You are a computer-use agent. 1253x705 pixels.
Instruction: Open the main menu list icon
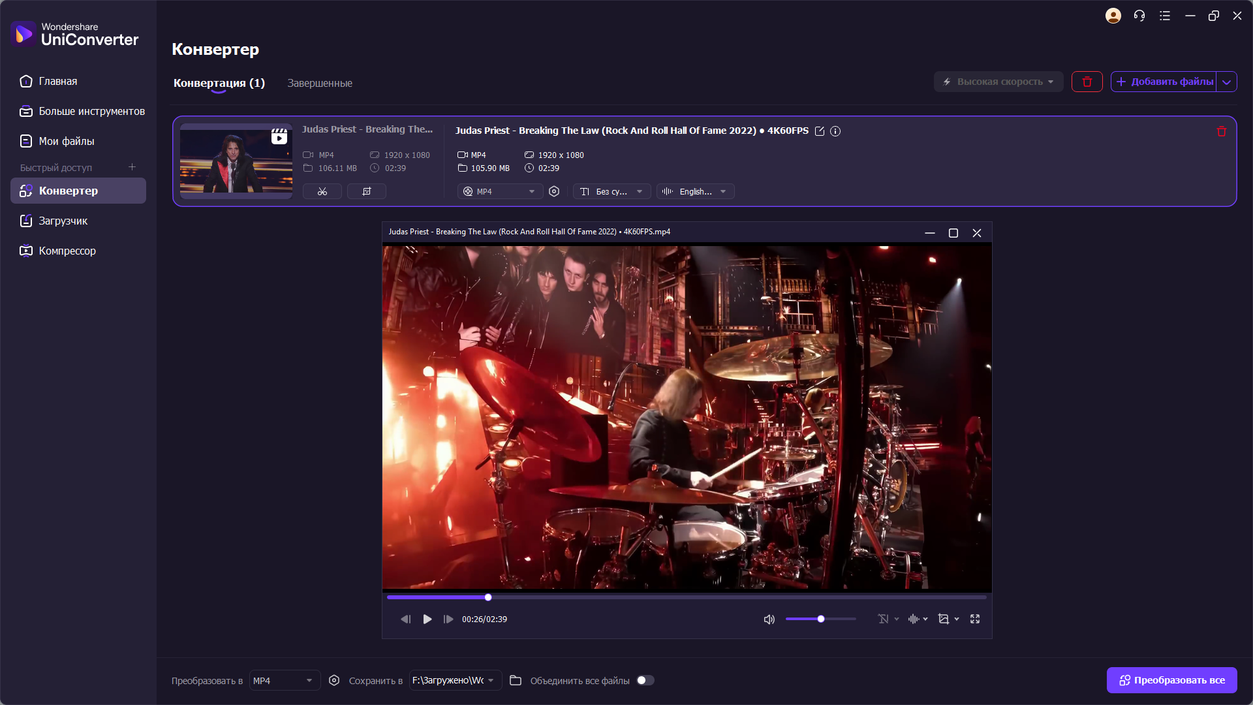coord(1165,16)
